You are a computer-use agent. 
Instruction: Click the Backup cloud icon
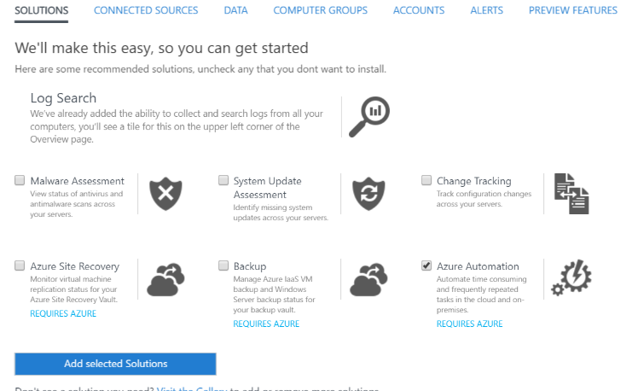tap(368, 279)
